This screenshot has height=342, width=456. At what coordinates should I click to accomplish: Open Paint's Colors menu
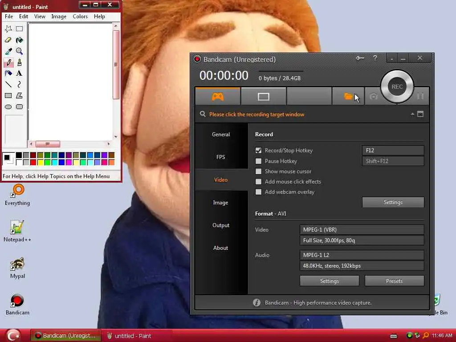coord(80,16)
